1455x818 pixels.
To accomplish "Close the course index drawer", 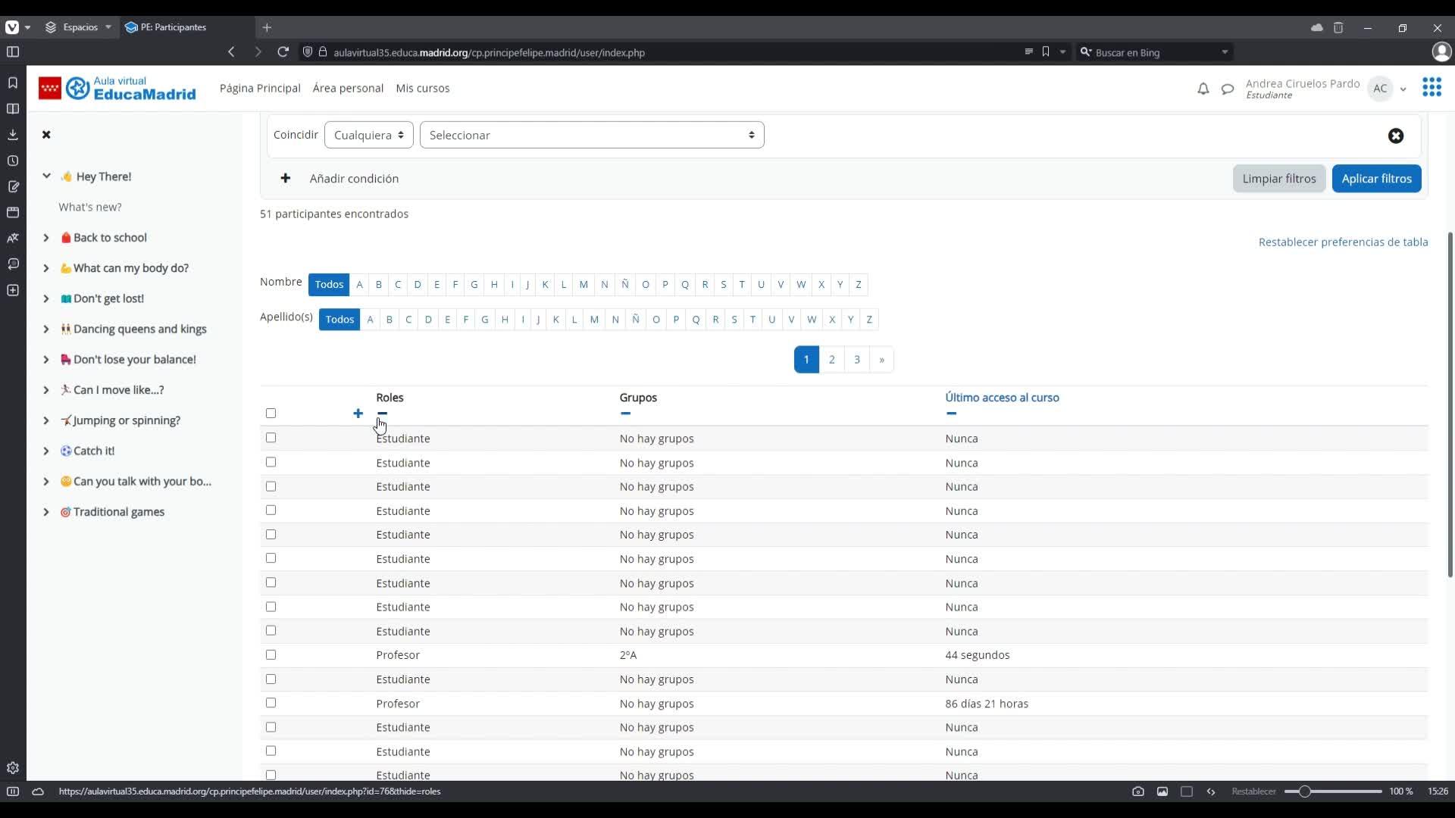I will pyautogui.click(x=46, y=135).
